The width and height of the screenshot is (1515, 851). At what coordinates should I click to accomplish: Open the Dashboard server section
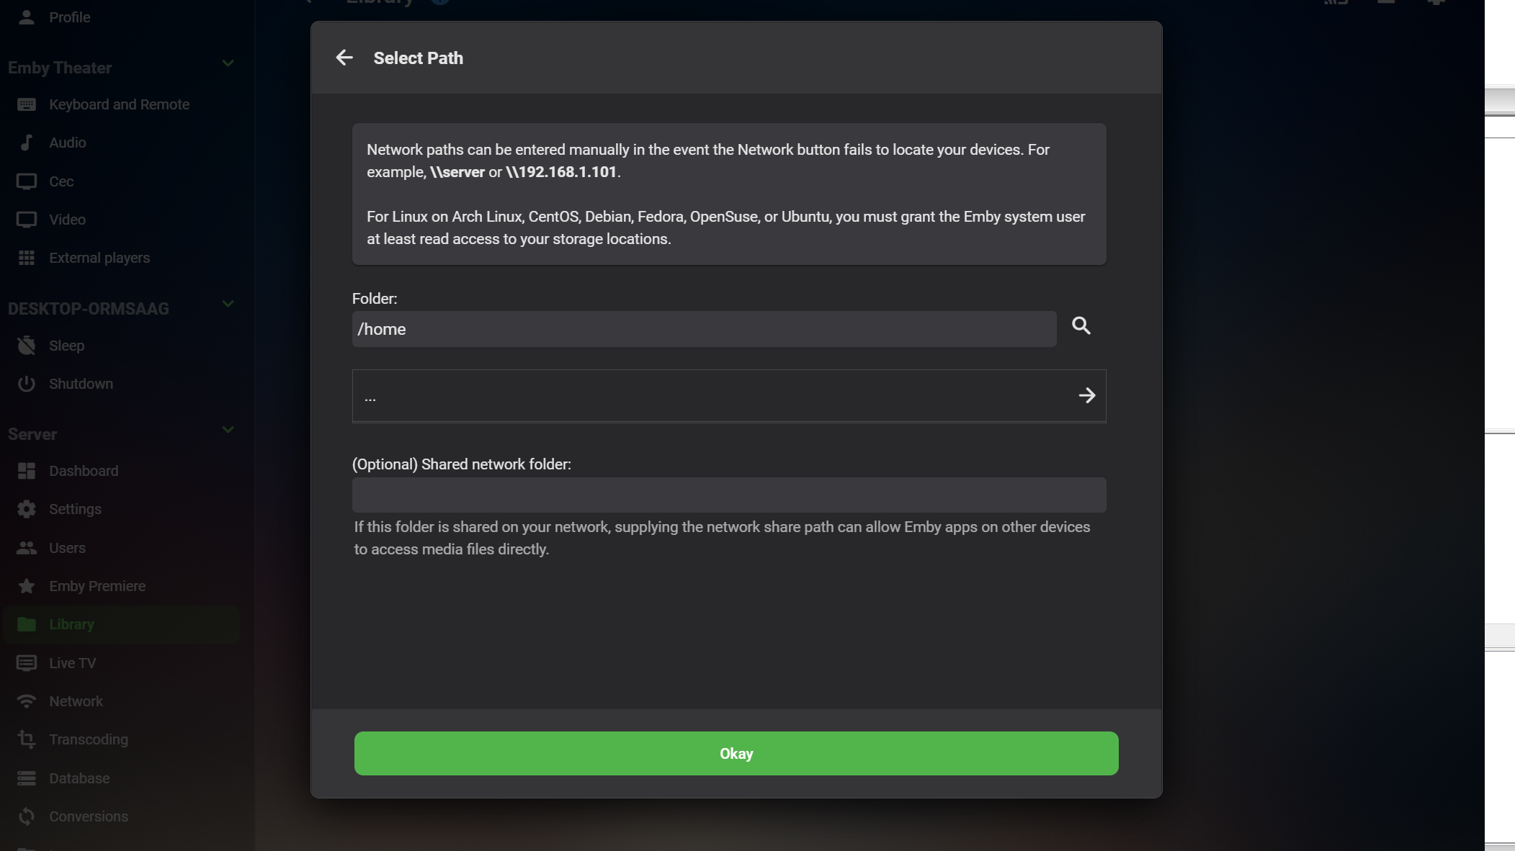point(84,470)
